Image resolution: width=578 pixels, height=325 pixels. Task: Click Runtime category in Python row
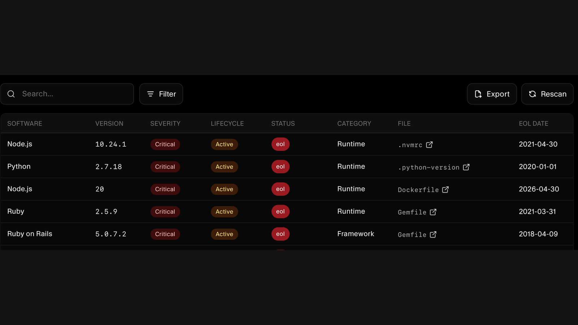pyautogui.click(x=351, y=166)
